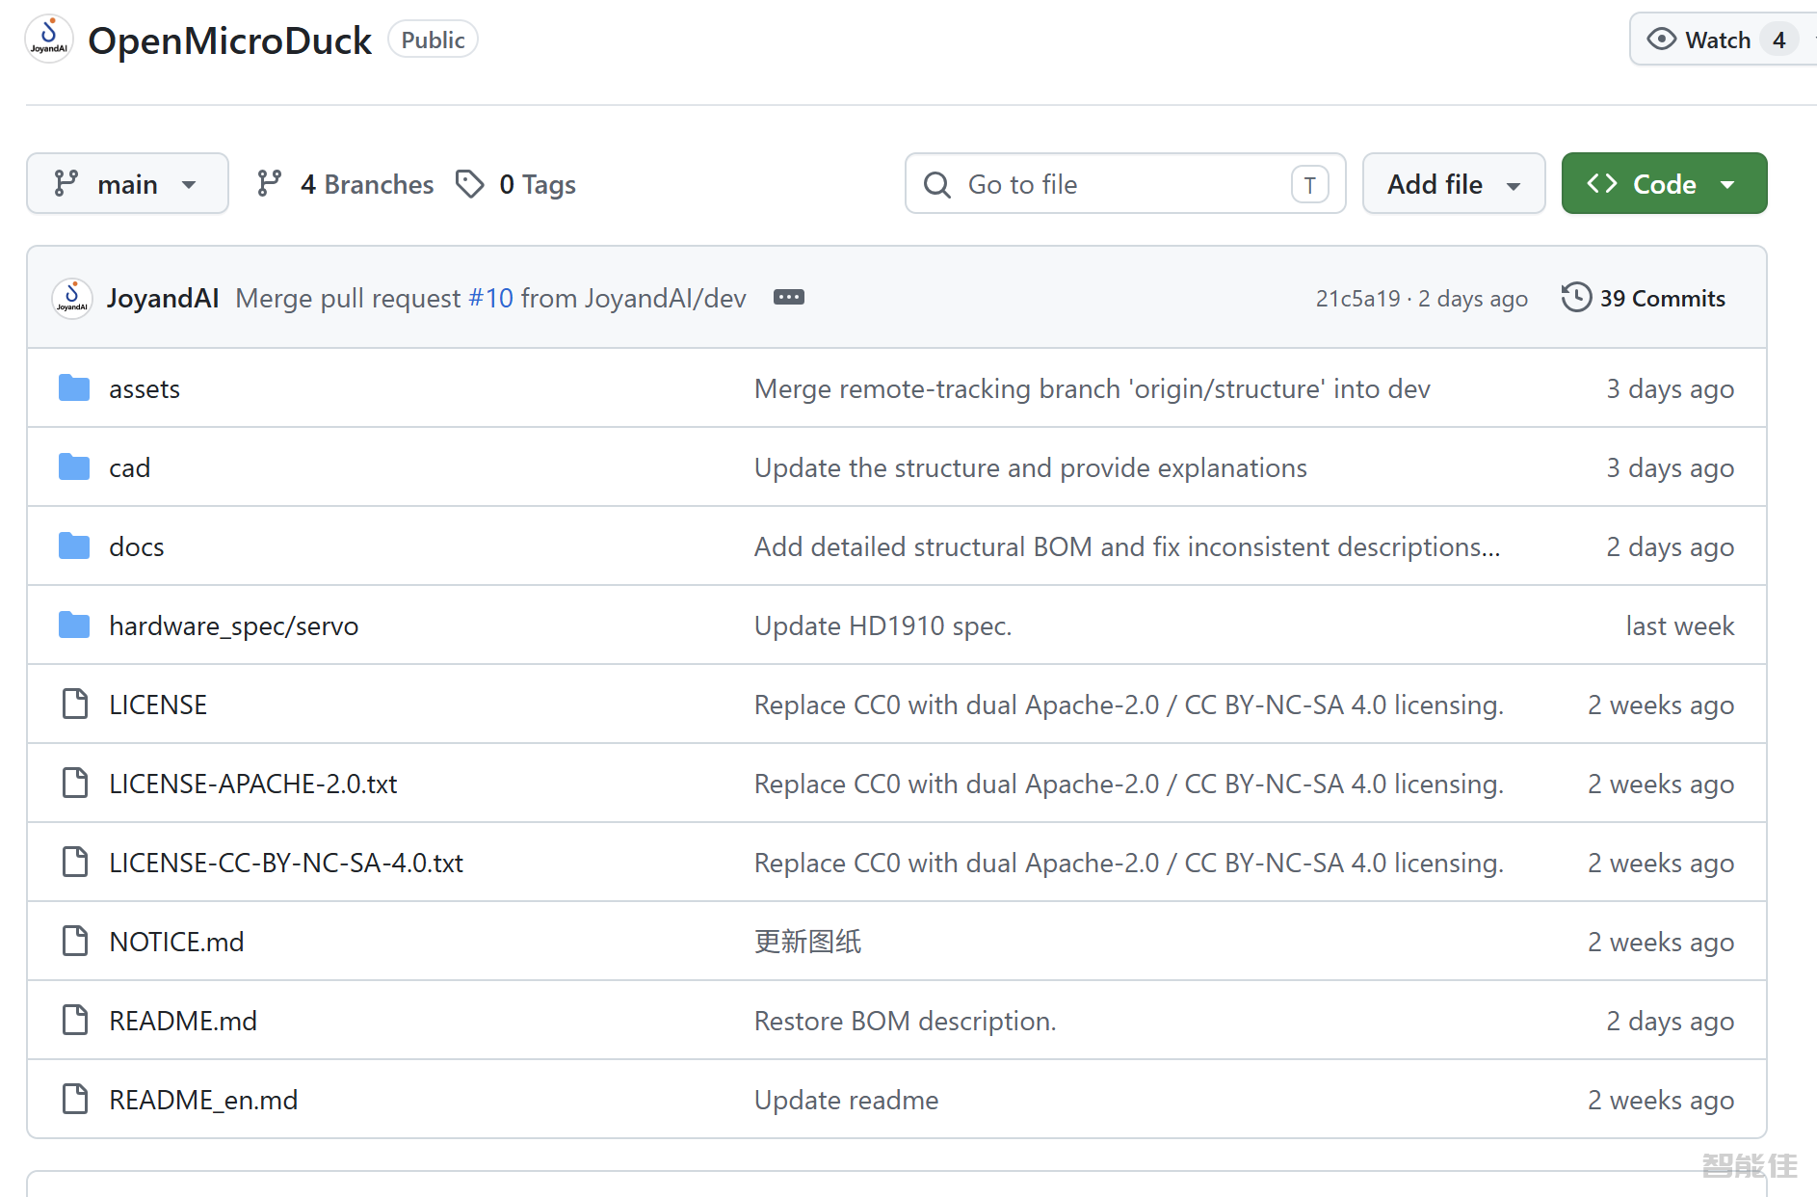Screen dimensions: 1817x1197
Task: Click the NOTICE.md file icon
Action: (x=75, y=942)
